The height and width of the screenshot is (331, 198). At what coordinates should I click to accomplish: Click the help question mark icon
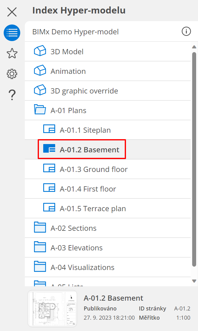coord(12,95)
